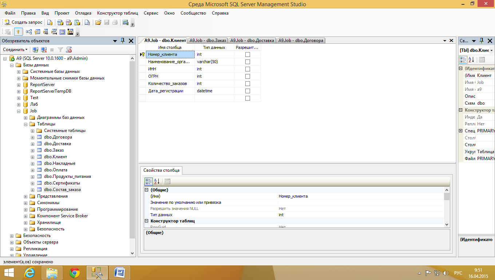Select Alphabetical sort in right properties panel
Image resolution: width=495 pixels, height=280 pixels.
(x=471, y=60)
